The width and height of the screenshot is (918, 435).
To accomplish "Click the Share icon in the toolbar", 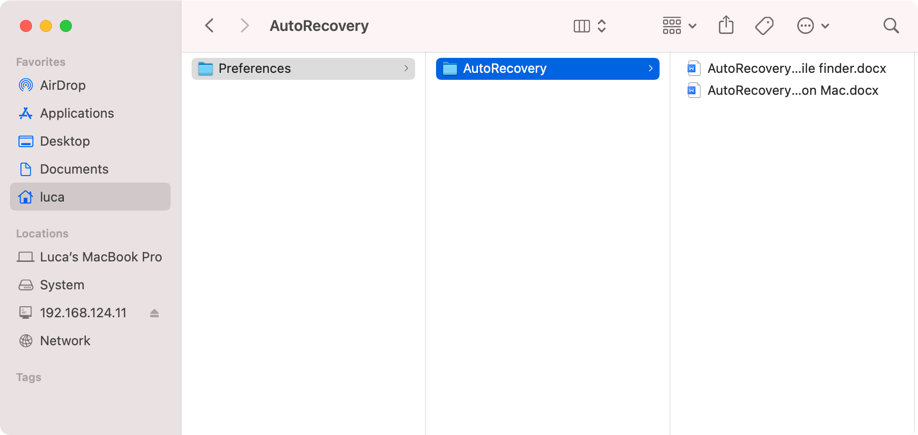I will 726,25.
